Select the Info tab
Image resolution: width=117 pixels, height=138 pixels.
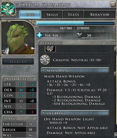[30, 14]
